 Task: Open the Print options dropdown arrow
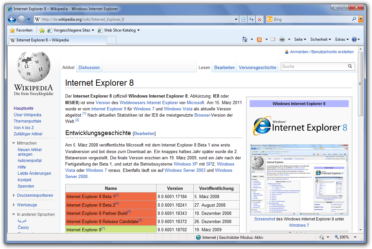pyautogui.click(x=289, y=39)
